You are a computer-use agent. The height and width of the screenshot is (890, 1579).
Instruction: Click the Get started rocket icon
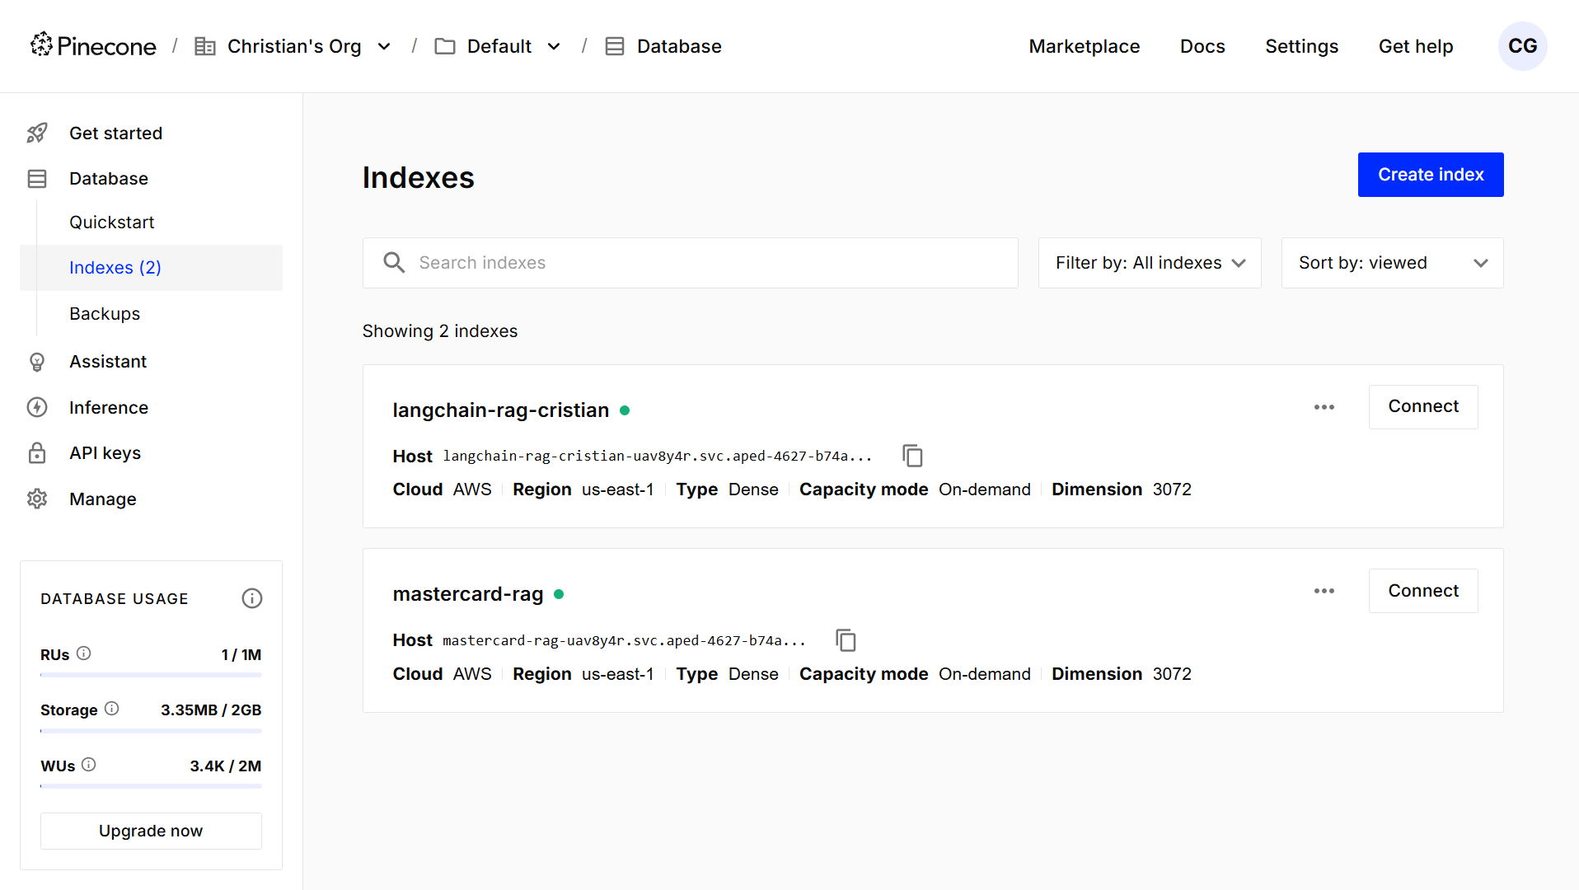[x=37, y=133]
